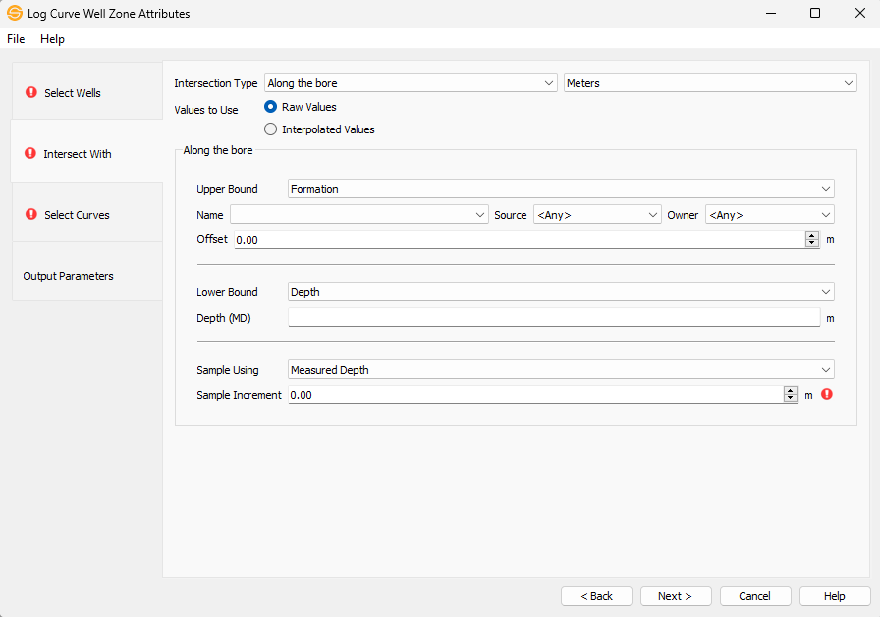Choose the Interpolated Values option
The width and height of the screenshot is (880, 617).
point(271,129)
